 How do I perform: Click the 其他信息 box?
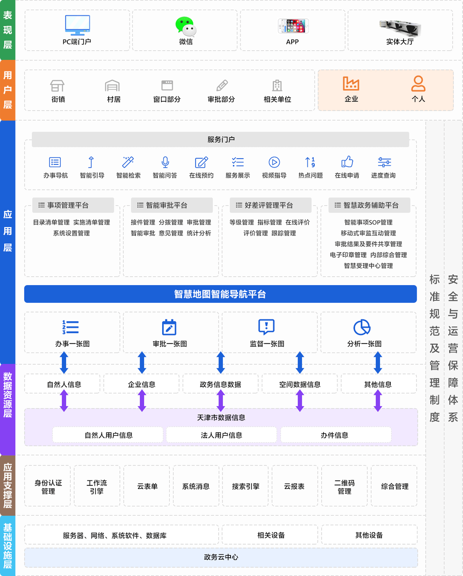tap(378, 384)
